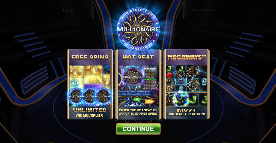Click the highlighted green 18 spins ladder row
This screenshot has width=276, height=143.
click(150, 79)
